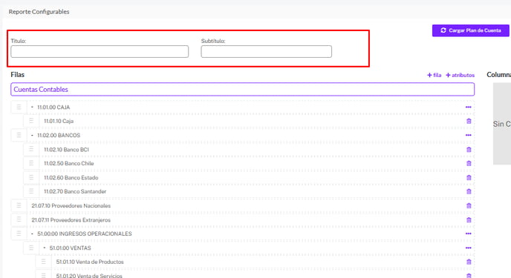The image size is (511, 278).
Task: Delete the 11.02.60 Banco Estado row
Action: pyautogui.click(x=469, y=178)
